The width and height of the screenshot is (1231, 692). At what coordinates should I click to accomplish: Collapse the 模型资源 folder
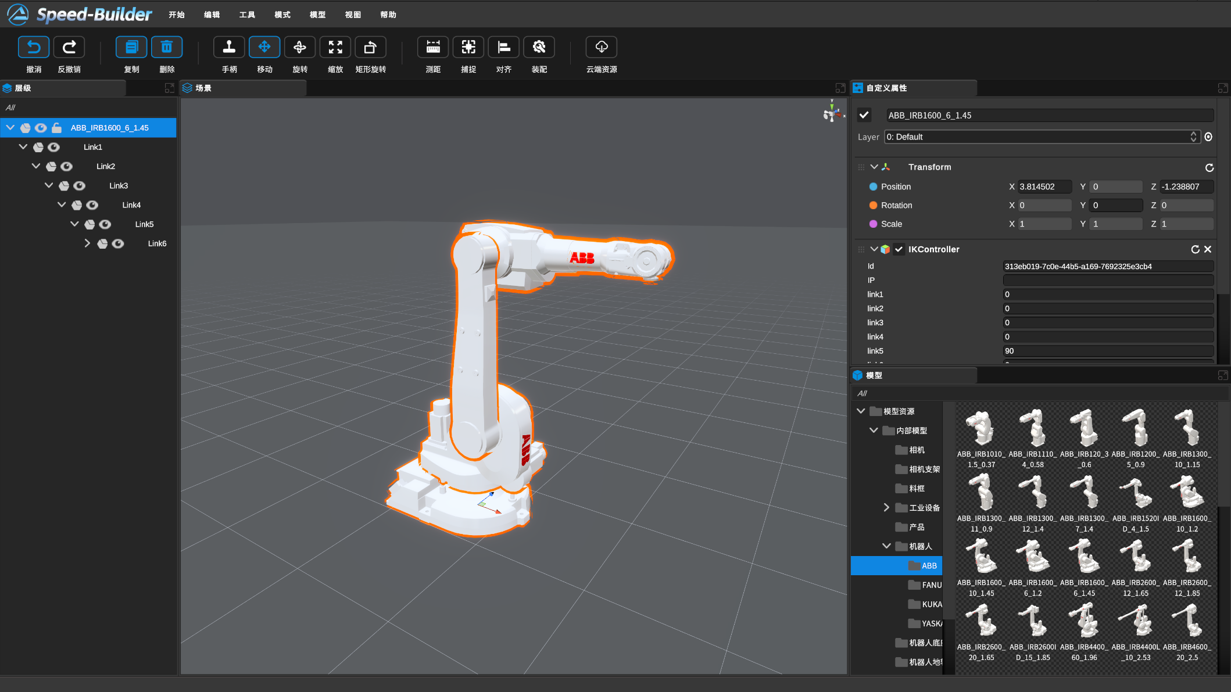click(x=861, y=411)
